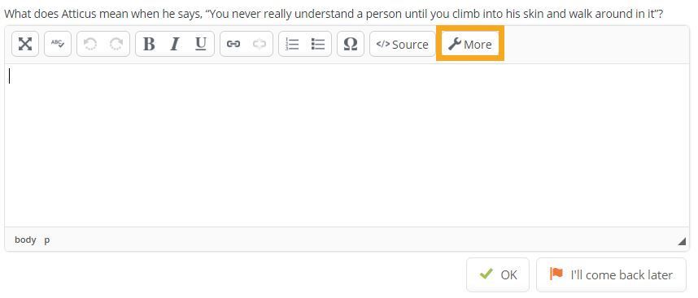Image resolution: width=698 pixels, height=298 pixels.
Task: Select the body element in path bar
Action: coord(25,240)
